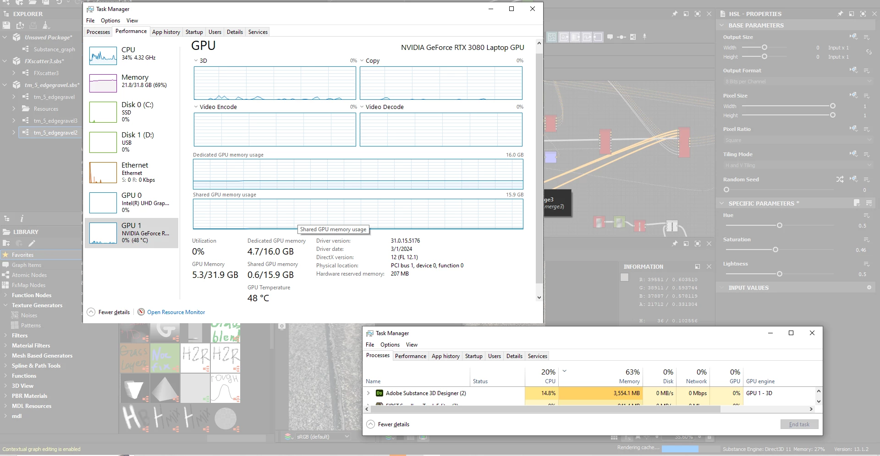Click the Random Seed shuffle icon
Screen dimensions: 880x456
[840, 179]
